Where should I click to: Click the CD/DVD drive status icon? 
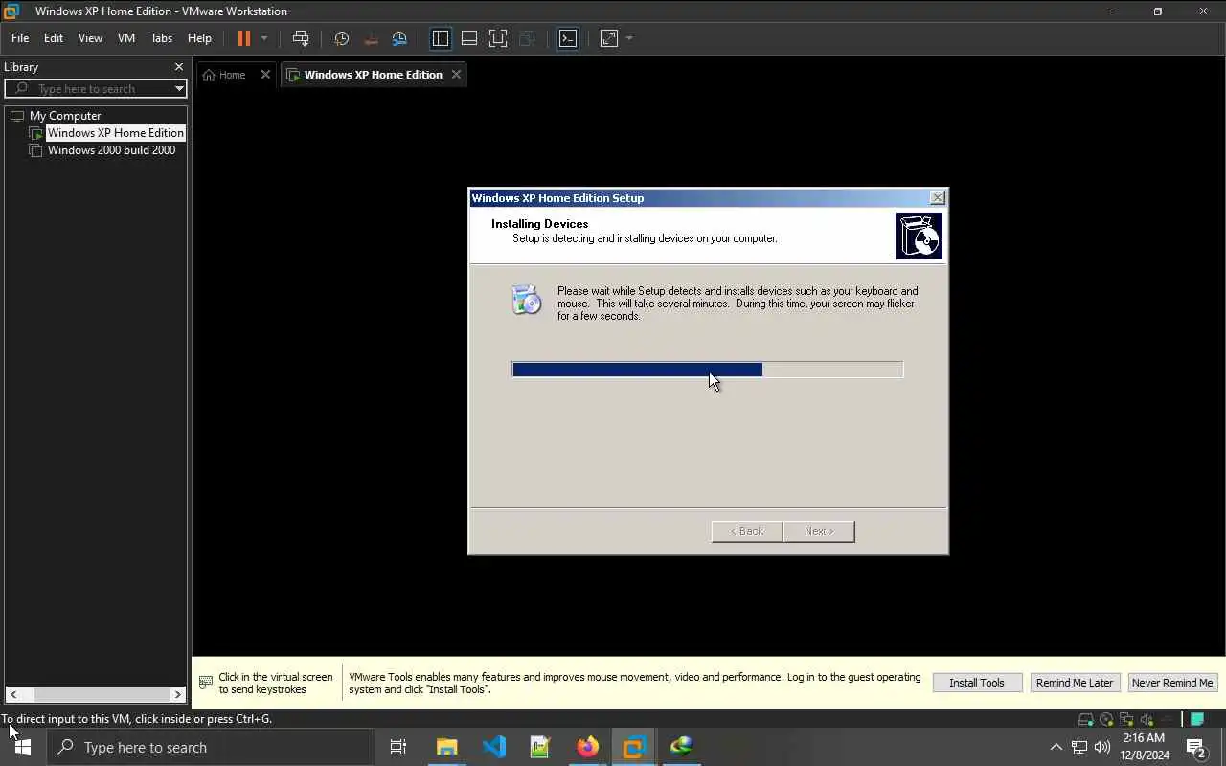[1106, 719]
